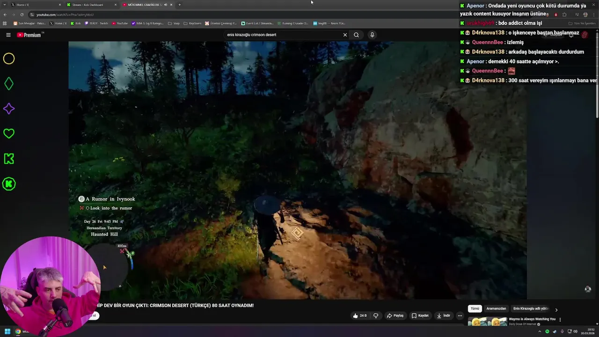Click the YouTube search magnifier button
Viewport: 599px width, 337px height.
pos(356,35)
